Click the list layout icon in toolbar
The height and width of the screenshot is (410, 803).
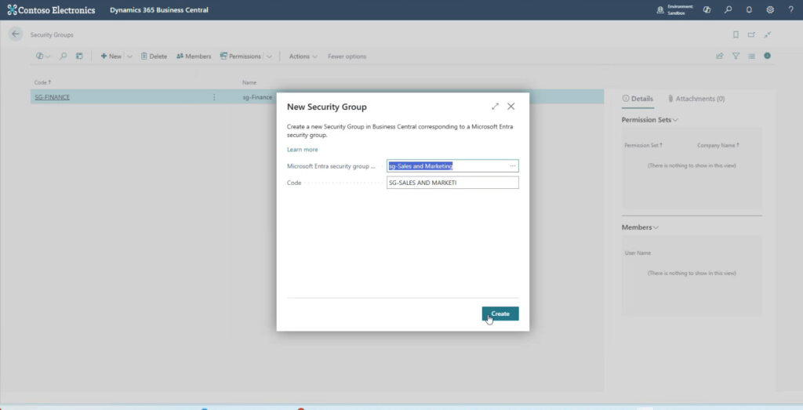pyautogui.click(x=79, y=56)
